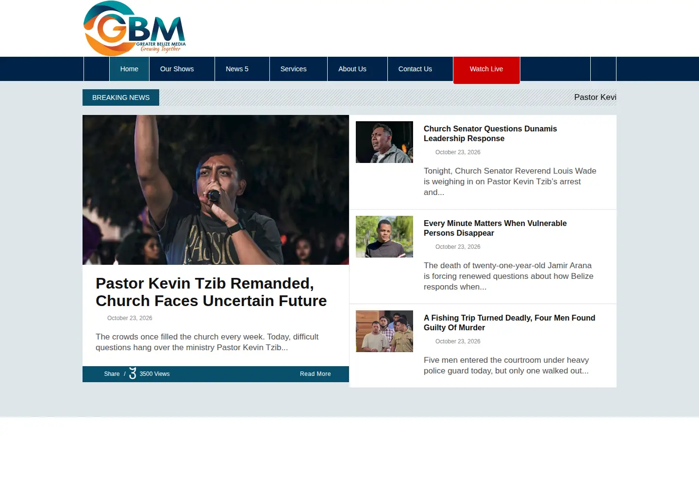Open A Fishing Trip Turned Deadly headline
The height and width of the screenshot is (485, 699).
coord(509,323)
